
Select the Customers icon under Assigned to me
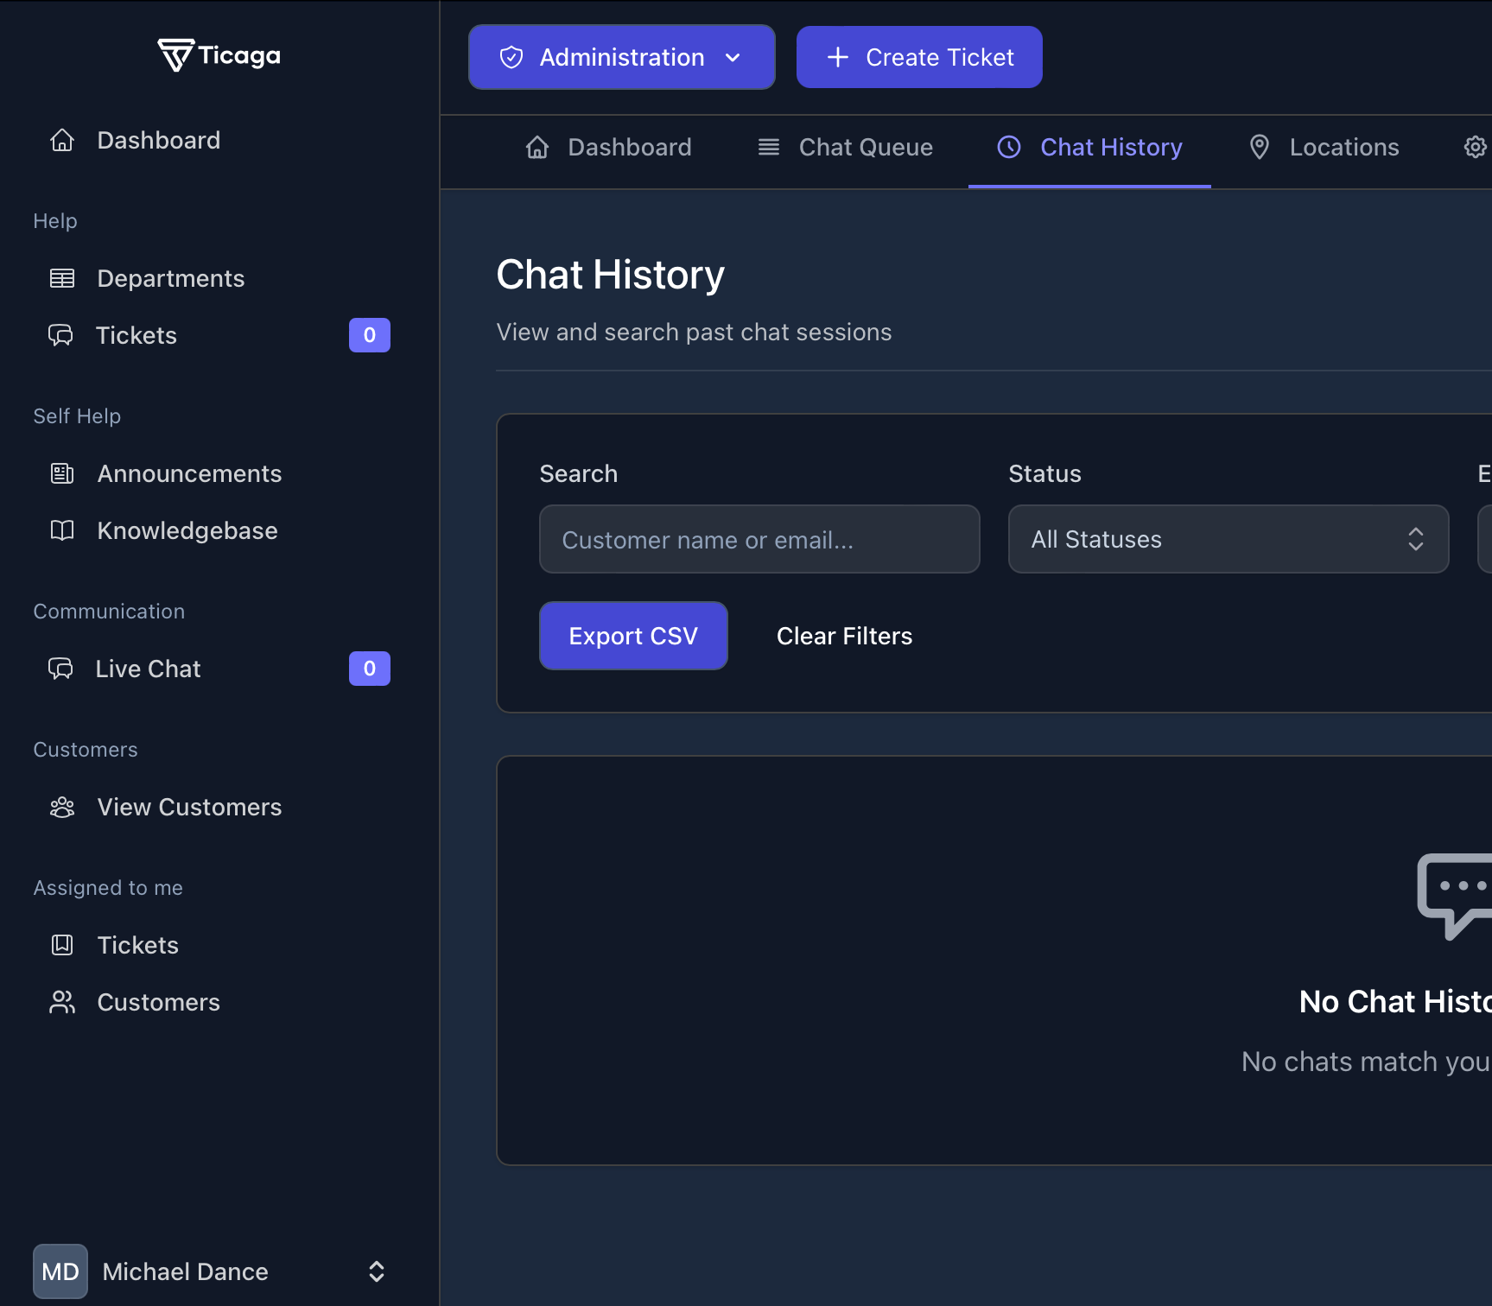pyautogui.click(x=61, y=1001)
